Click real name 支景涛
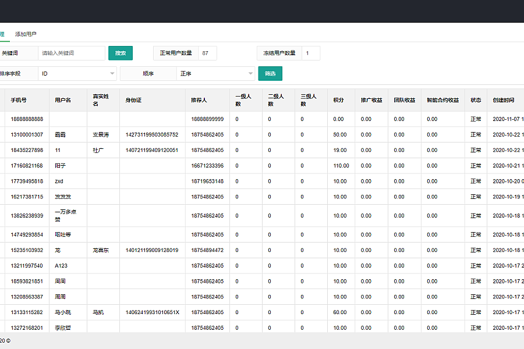 click(x=101, y=134)
